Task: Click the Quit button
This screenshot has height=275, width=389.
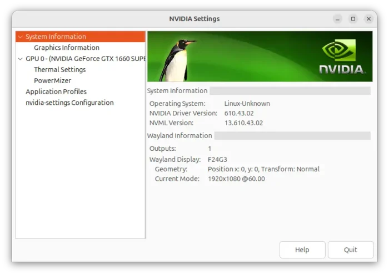Action: pos(351,249)
